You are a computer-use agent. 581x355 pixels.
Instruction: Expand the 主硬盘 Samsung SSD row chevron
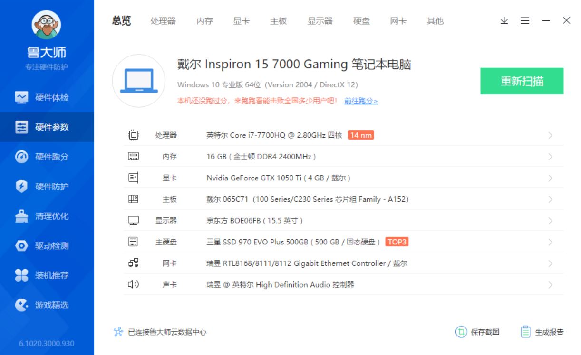click(x=550, y=242)
